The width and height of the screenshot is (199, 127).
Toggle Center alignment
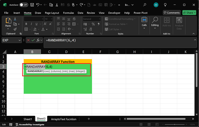coord(64,24)
